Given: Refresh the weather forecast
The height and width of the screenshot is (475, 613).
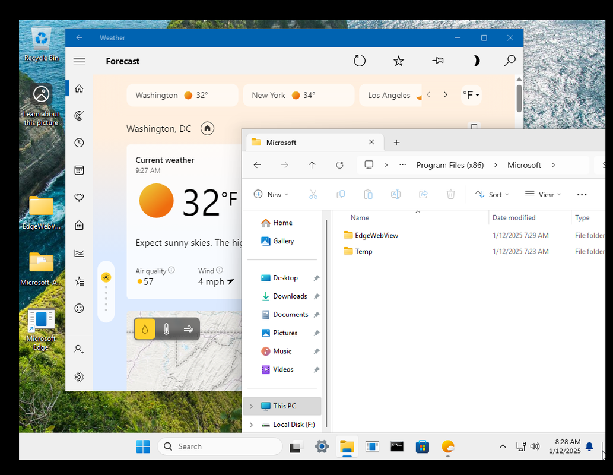Looking at the screenshot, I should point(359,61).
